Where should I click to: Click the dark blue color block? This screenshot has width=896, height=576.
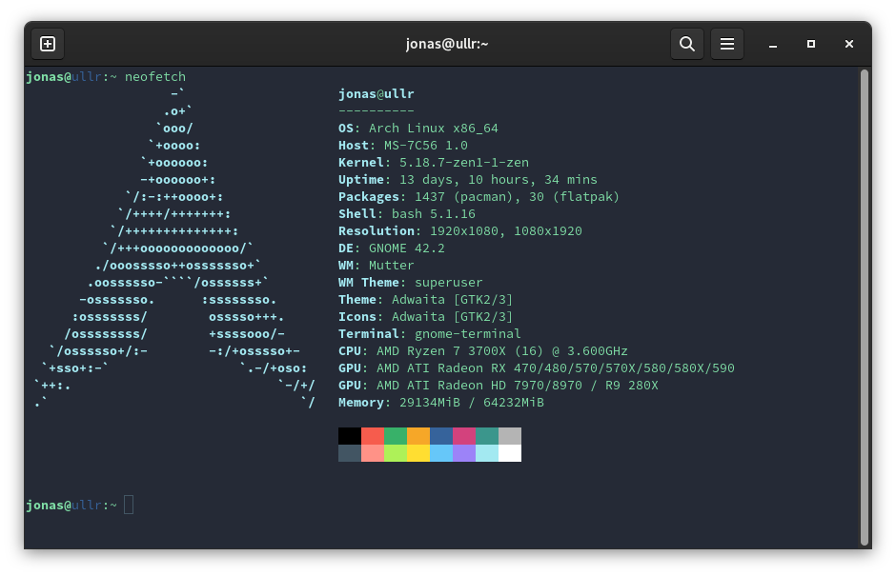(x=441, y=436)
